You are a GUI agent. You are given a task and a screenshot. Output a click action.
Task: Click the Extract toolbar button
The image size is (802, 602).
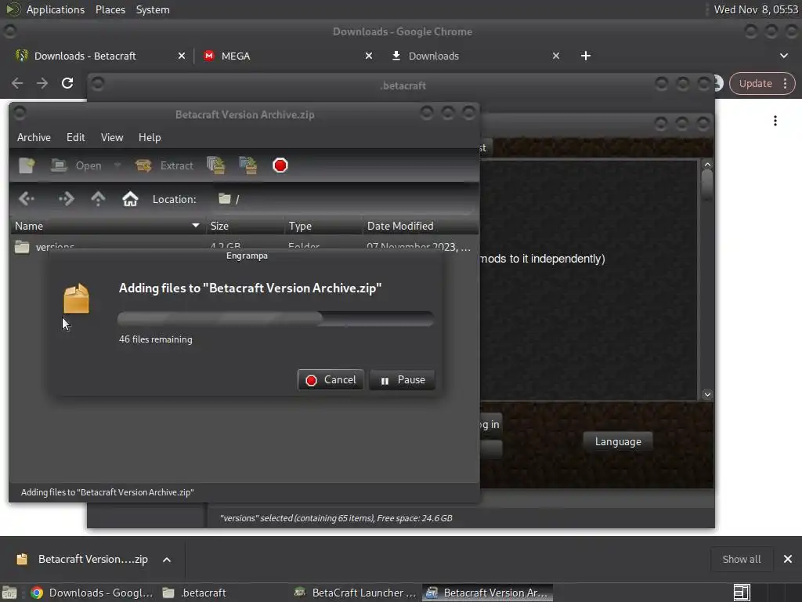[164, 165]
